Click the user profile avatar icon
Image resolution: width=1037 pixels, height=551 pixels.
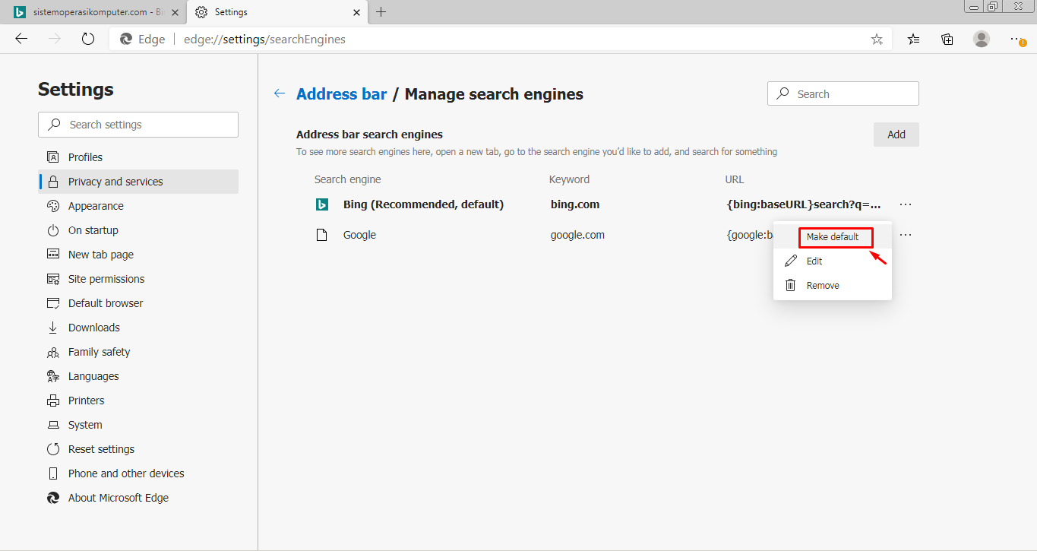click(x=982, y=40)
